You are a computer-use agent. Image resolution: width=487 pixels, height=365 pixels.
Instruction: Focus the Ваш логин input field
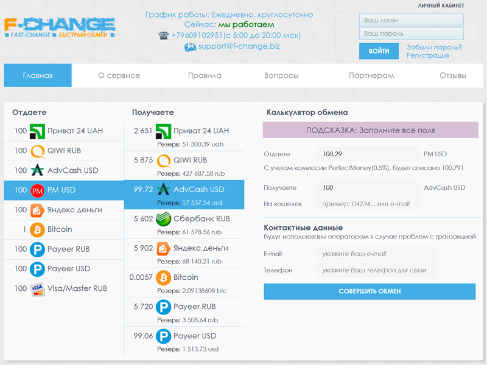coord(412,20)
